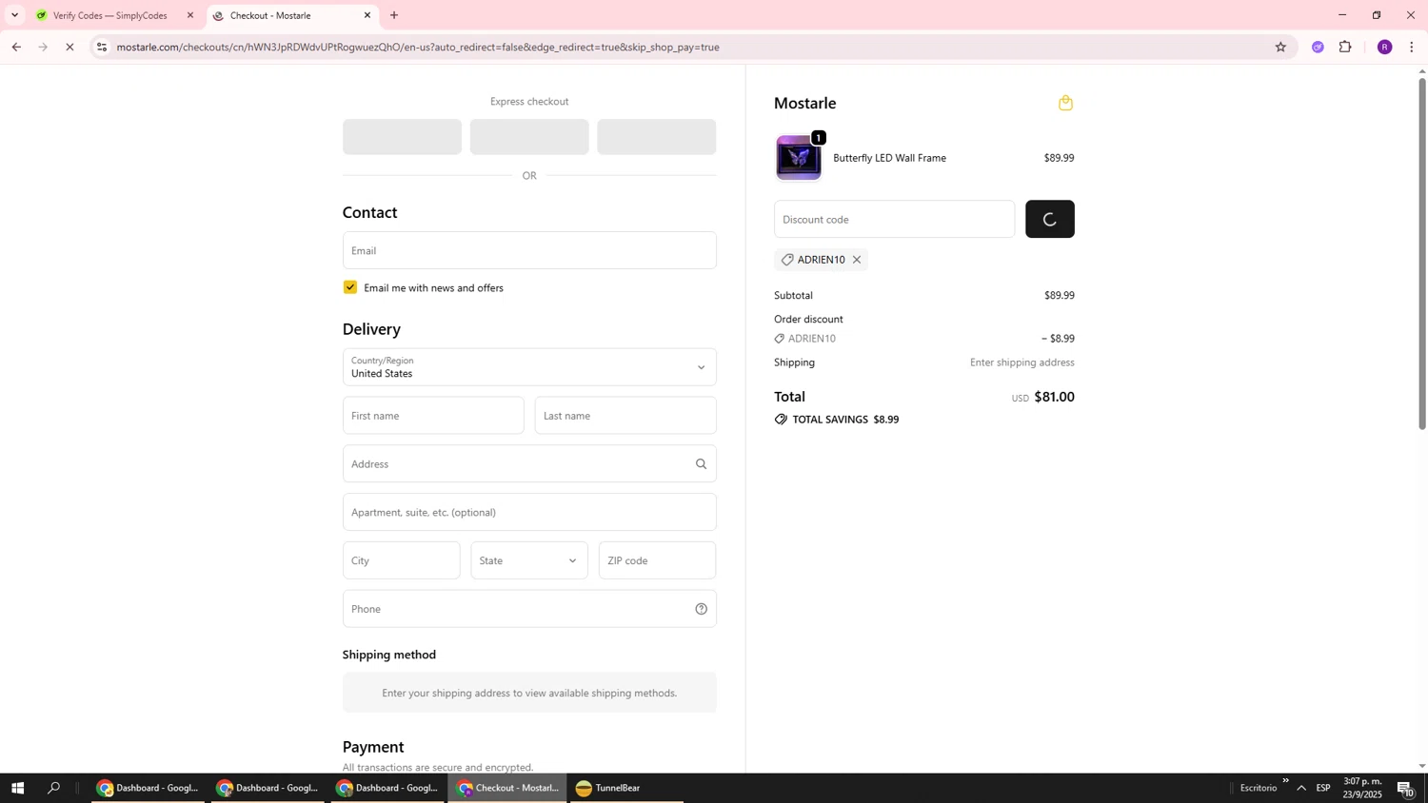Viewport: 1428px width, 803px height.
Task: Click the TOTAL SAVINGS $8.99 text
Action: 845,420
